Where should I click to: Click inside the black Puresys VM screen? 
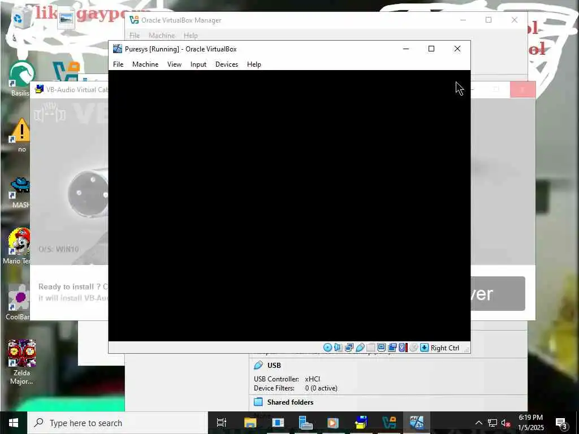[x=289, y=206]
